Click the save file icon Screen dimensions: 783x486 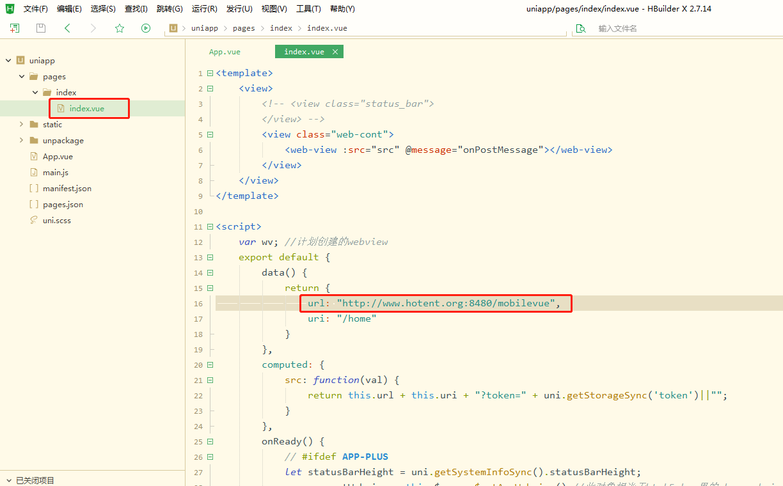(x=41, y=28)
